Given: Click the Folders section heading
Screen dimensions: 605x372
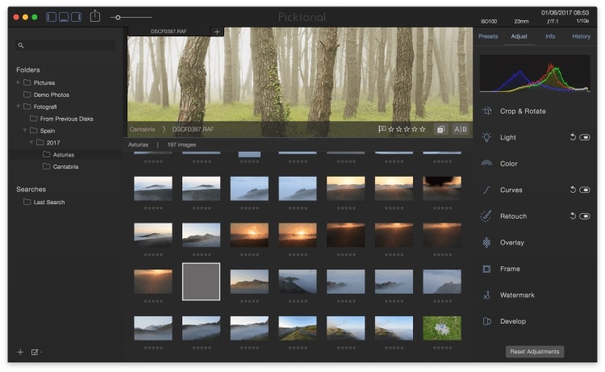Looking at the screenshot, I should click(28, 70).
